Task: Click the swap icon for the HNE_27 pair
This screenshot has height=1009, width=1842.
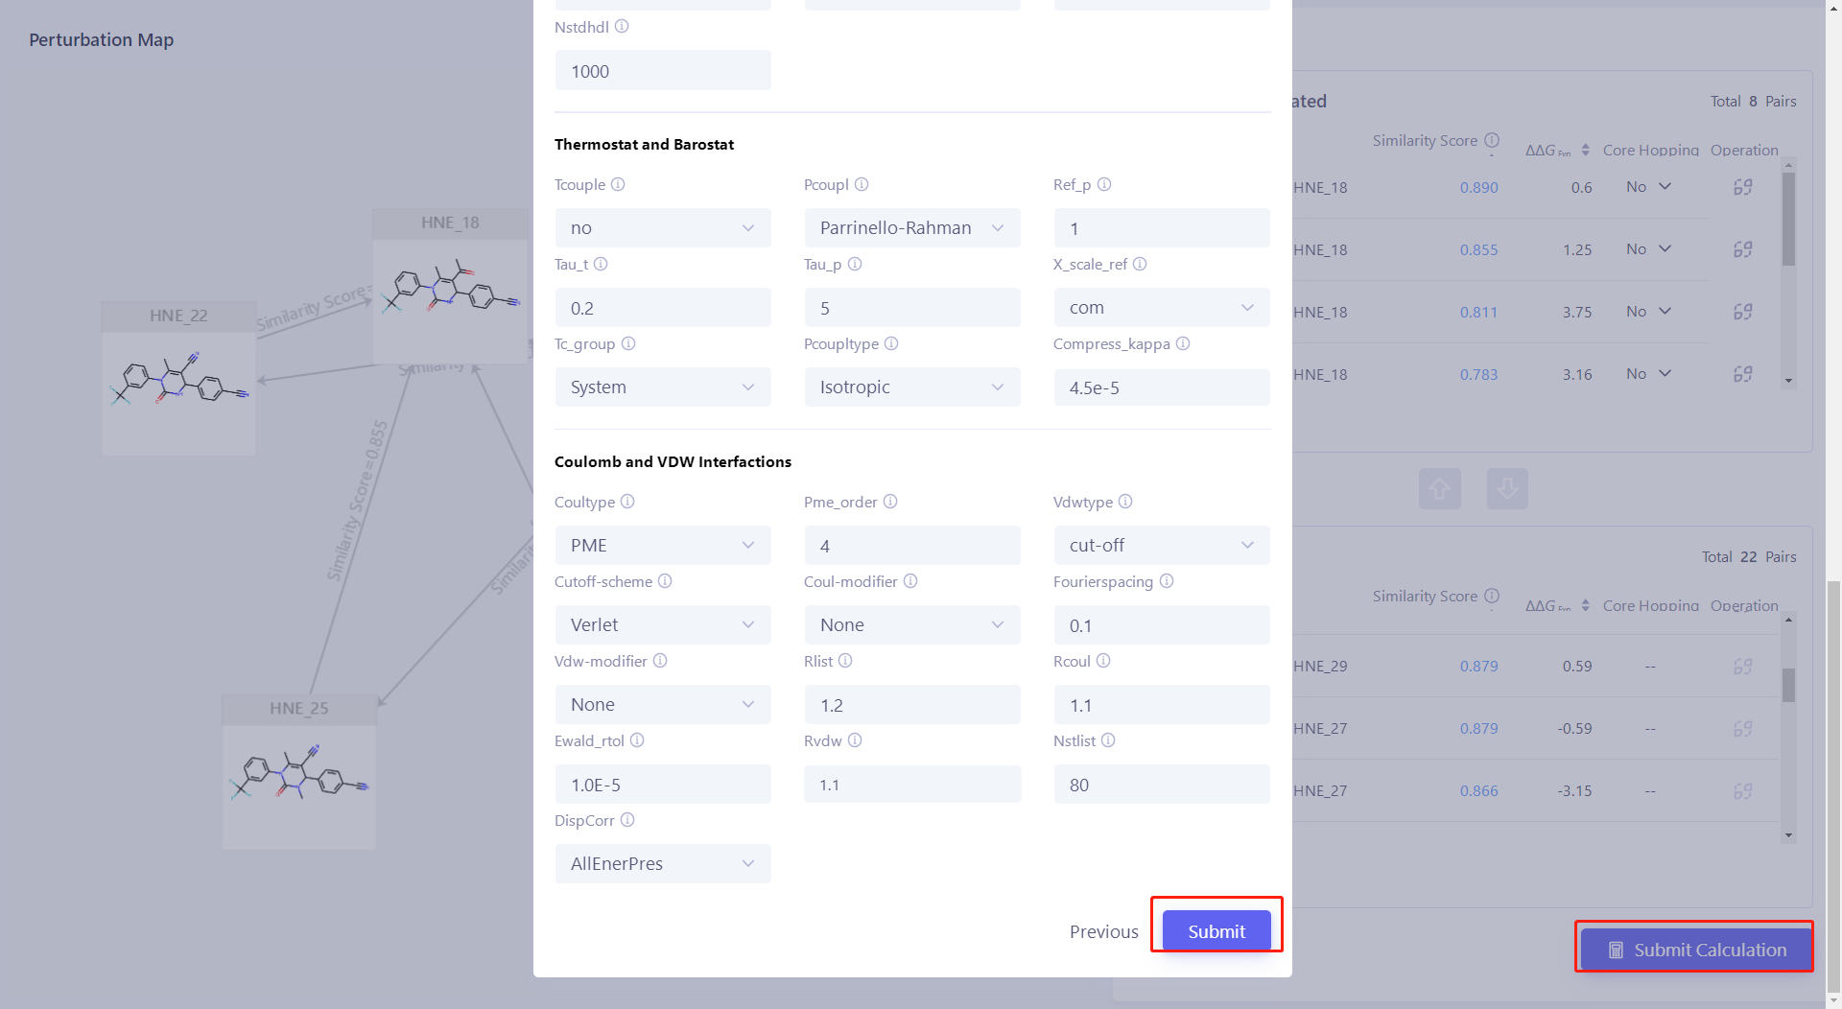Action: 1743,728
